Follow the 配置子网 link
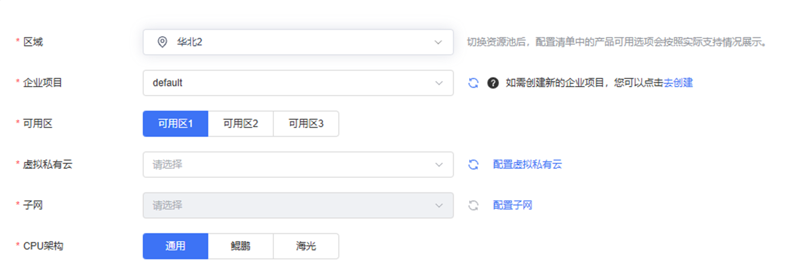Screen dimensions: 785x280 pyautogui.click(x=512, y=205)
